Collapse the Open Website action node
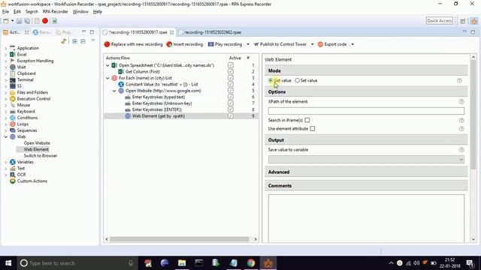The width and height of the screenshot is (481, 270). pyautogui.click(x=114, y=91)
